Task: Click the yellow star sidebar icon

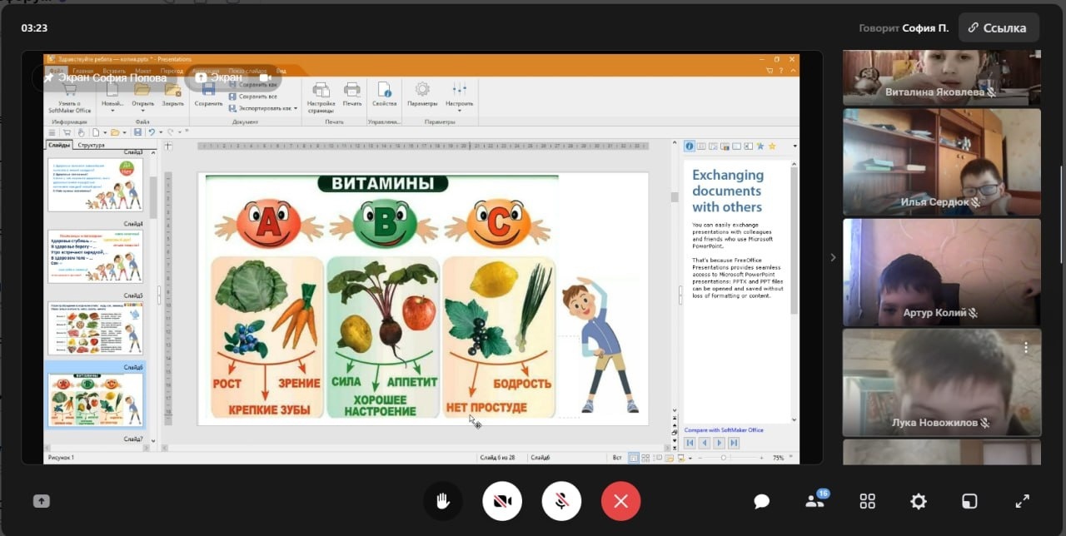Action: point(772,146)
